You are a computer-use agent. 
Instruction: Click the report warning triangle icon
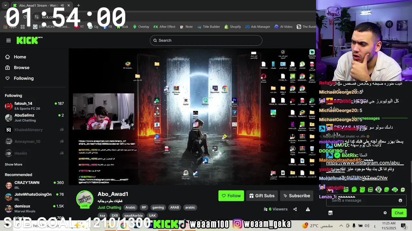tap(308, 209)
